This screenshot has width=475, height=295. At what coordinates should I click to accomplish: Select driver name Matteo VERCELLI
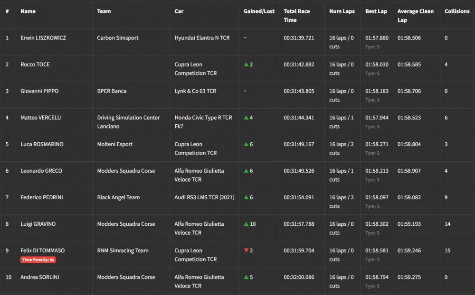coord(41,118)
